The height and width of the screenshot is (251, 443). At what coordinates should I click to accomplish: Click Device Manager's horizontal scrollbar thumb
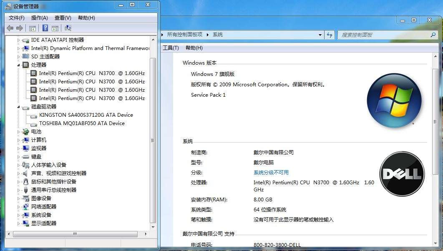75,234
